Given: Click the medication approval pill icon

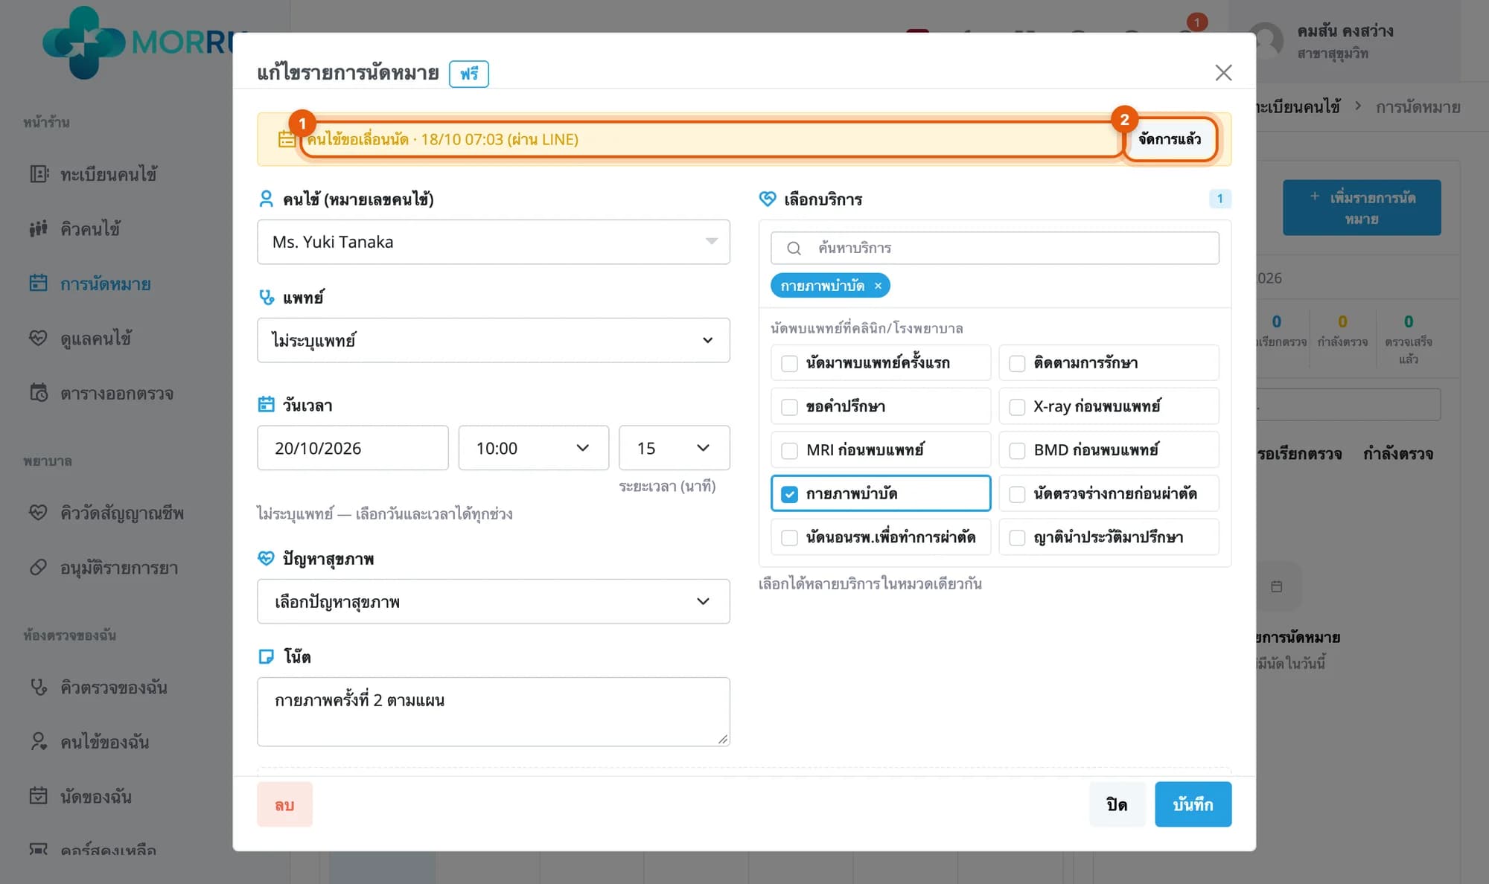Looking at the screenshot, I should click(x=39, y=568).
